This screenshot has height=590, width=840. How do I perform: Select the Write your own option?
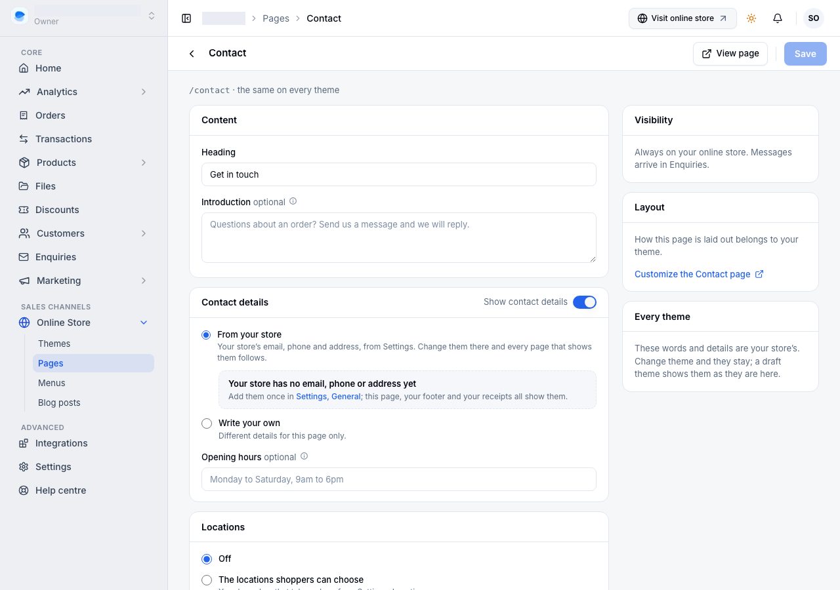point(207,423)
